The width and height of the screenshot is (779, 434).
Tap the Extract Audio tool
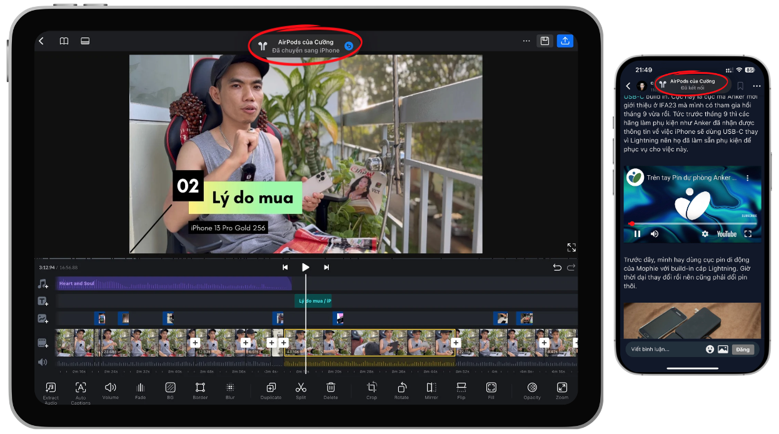[51, 393]
